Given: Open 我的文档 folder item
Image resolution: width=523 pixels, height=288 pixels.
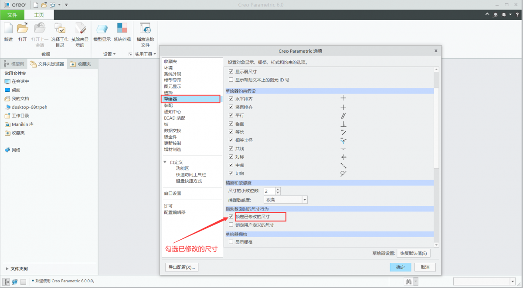Looking at the screenshot, I should tap(17, 99).
